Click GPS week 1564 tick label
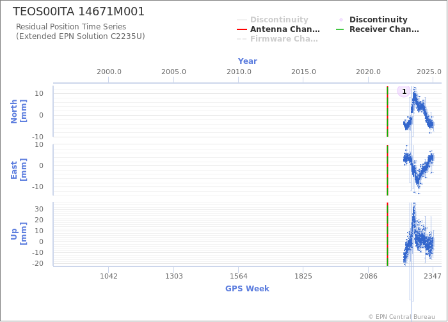 click(239, 276)
